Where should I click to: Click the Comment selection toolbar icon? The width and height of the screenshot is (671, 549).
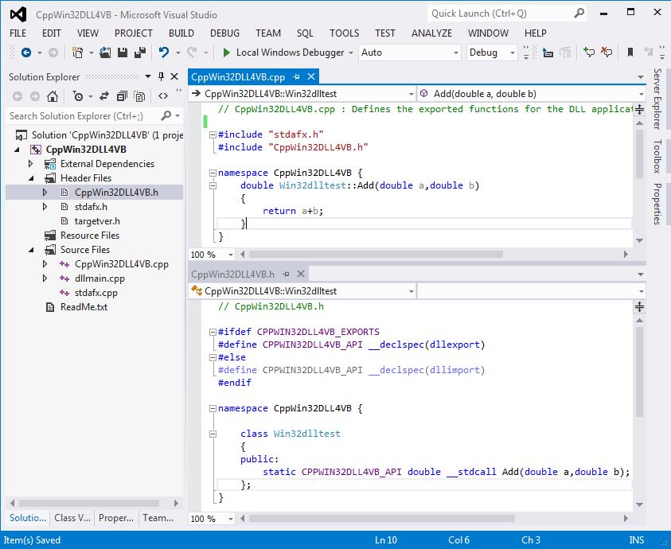pos(589,53)
